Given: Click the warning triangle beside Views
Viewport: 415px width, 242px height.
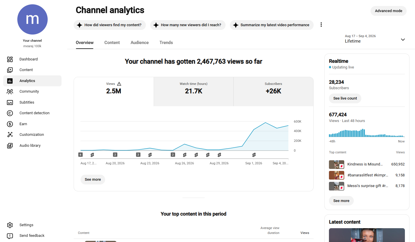Looking at the screenshot, I should point(119,84).
